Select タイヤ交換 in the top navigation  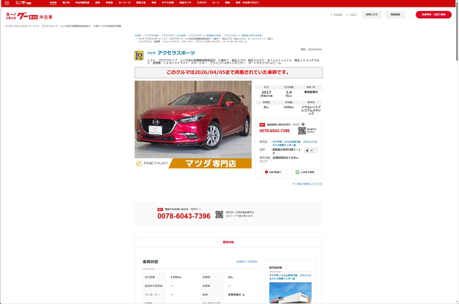[x=168, y=3]
